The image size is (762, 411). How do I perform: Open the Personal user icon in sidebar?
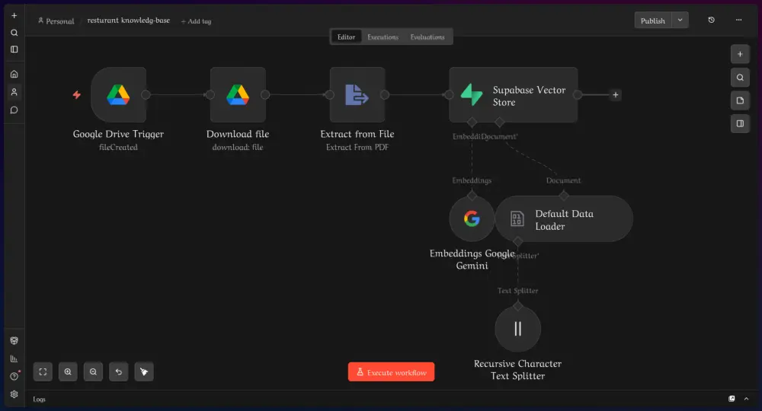click(14, 91)
